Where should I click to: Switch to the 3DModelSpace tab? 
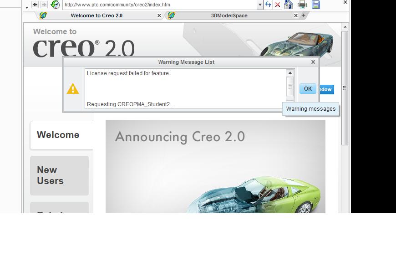click(x=229, y=15)
